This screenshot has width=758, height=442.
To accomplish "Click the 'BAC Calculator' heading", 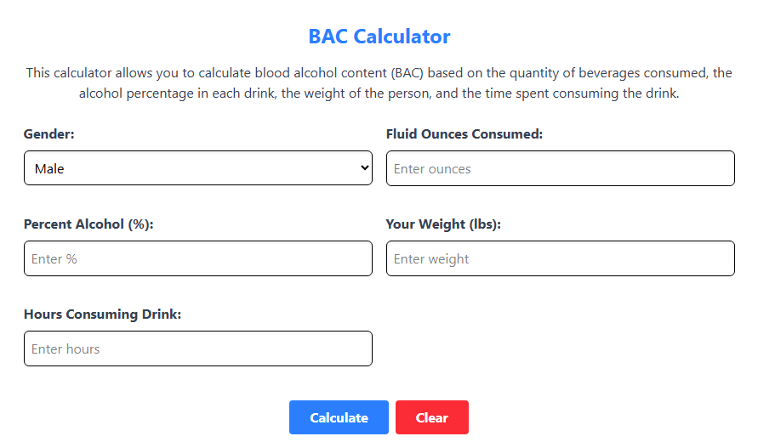I will (379, 37).
